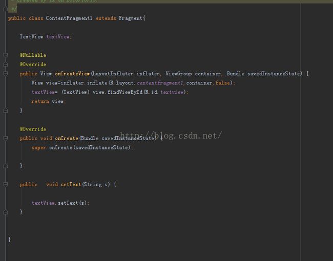Collapse the setText method using gutter marker

6,185
